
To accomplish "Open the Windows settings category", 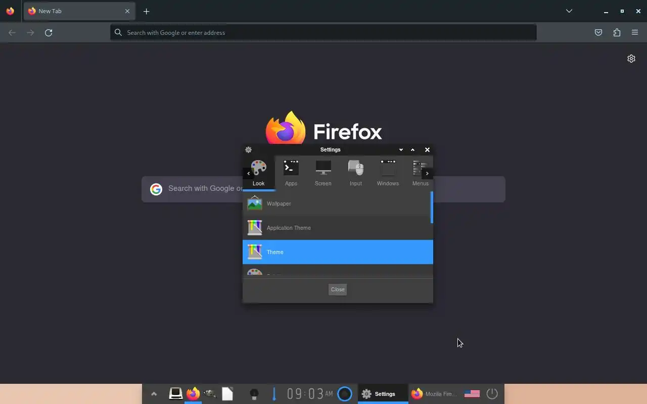I will point(388,173).
